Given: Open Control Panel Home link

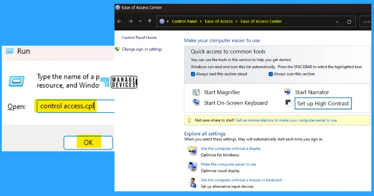Looking at the screenshot, I should pos(139,37).
